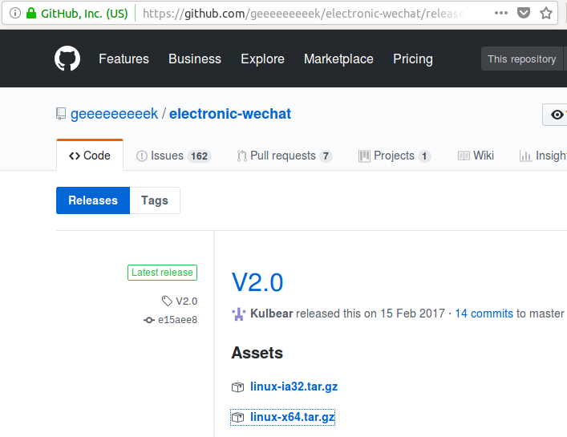Click the GitHub octocat logo

point(67,59)
